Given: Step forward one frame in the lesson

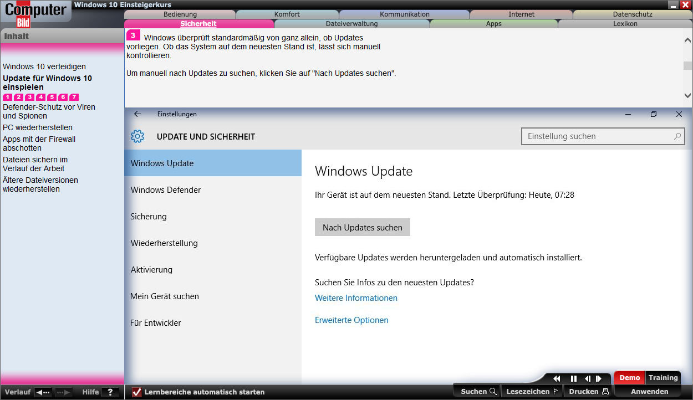Looking at the screenshot, I should pos(599,378).
